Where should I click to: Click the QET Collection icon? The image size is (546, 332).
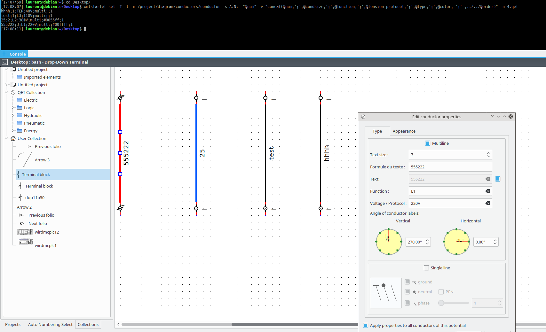(x=13, y=92)
